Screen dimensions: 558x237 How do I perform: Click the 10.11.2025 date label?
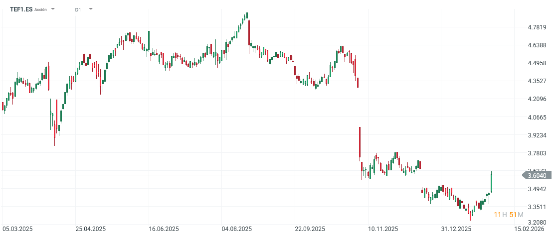click(x=383, y=229)
